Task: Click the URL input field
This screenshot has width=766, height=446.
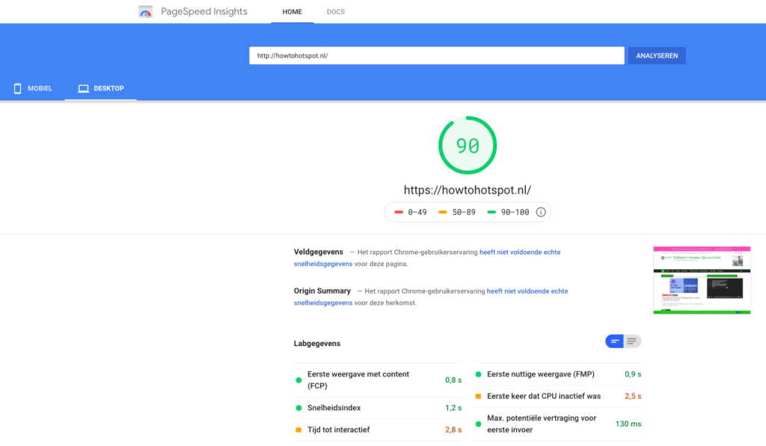Action: pyautogui.click(x=436, y=56)
